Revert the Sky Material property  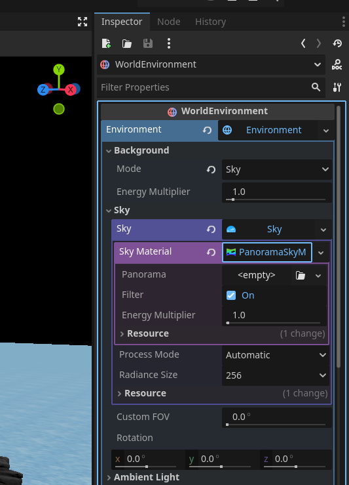point(211,252)
